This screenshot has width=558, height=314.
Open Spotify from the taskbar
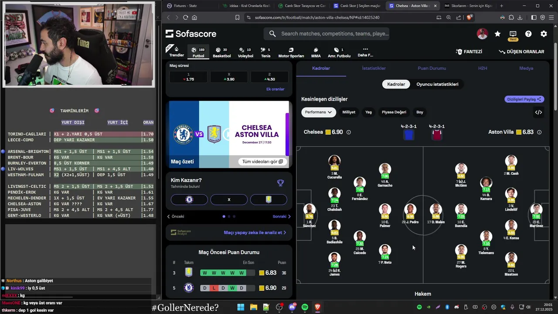click(305, 307)
